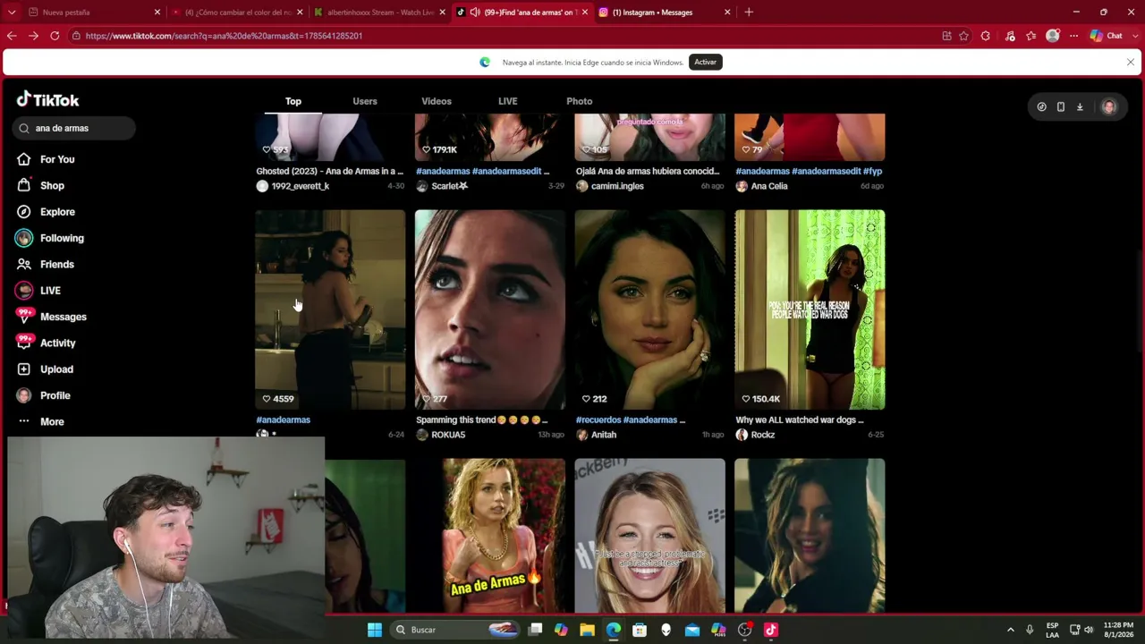Open the TikTok Shop page
The height and width of the screenshot is (644, 1145).
tap(40, 185)
